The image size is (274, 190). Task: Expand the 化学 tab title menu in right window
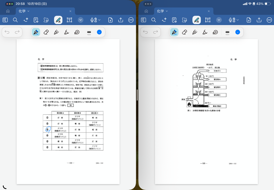(167, 11)
